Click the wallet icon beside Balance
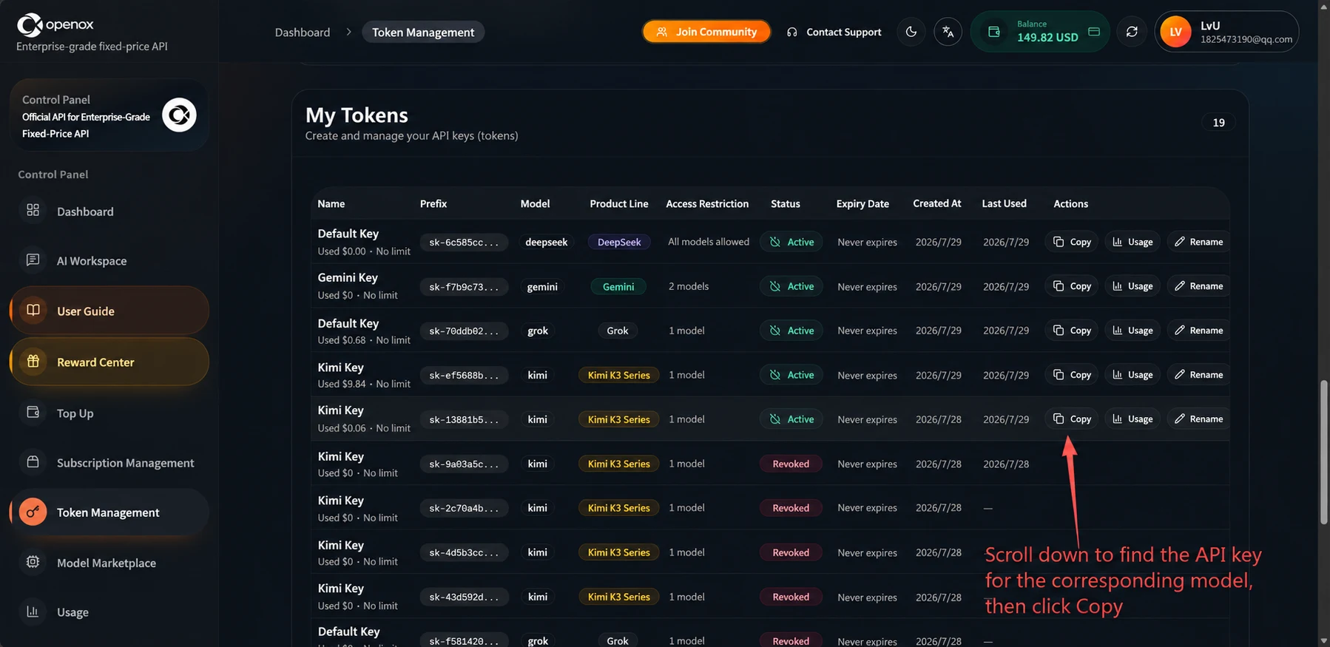1330x647 pixels. [994, 32]
